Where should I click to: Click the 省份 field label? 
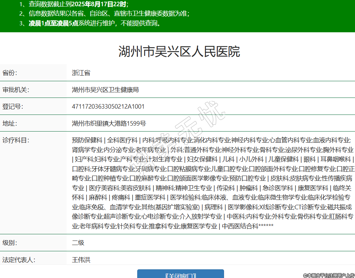[x=10, y=73]
